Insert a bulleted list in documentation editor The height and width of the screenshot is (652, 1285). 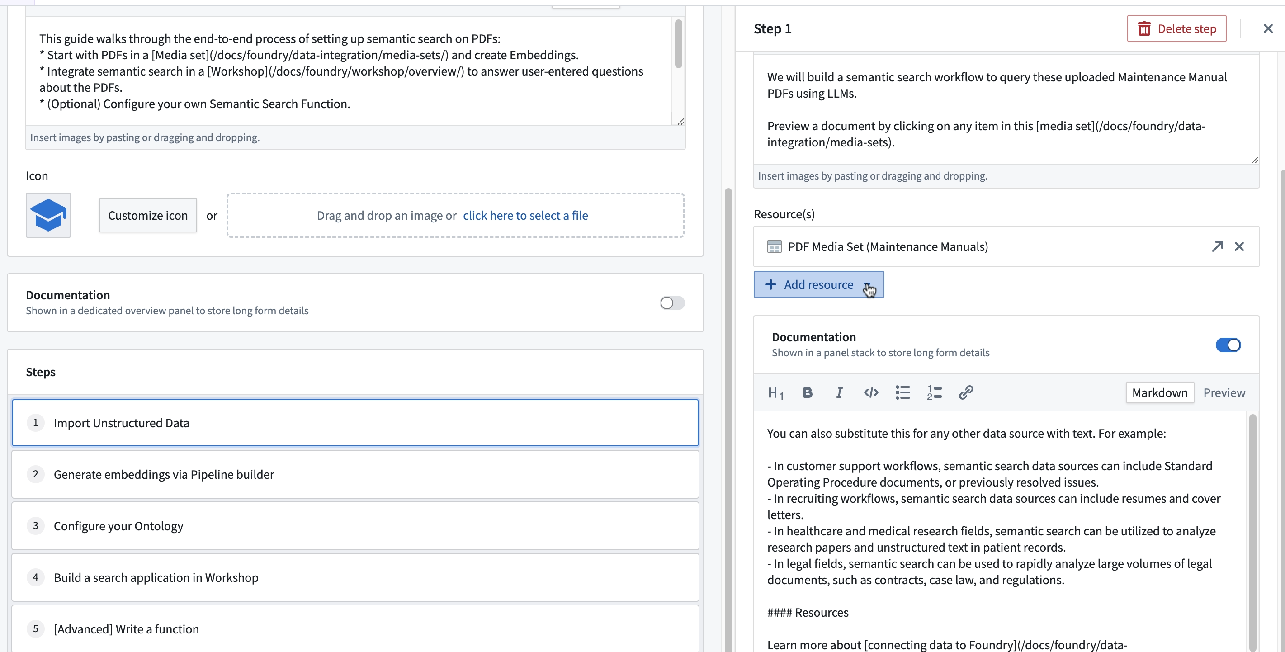click(903, 392)
